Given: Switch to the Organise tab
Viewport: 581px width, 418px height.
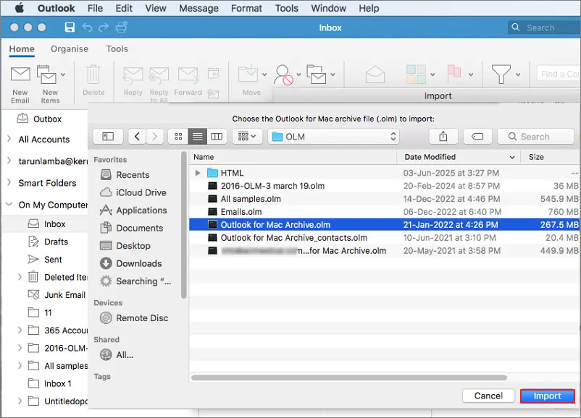Looking at the screenshot, I should coord(70,49).
